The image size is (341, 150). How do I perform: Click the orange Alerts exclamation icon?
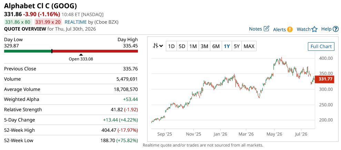point(290,29)
